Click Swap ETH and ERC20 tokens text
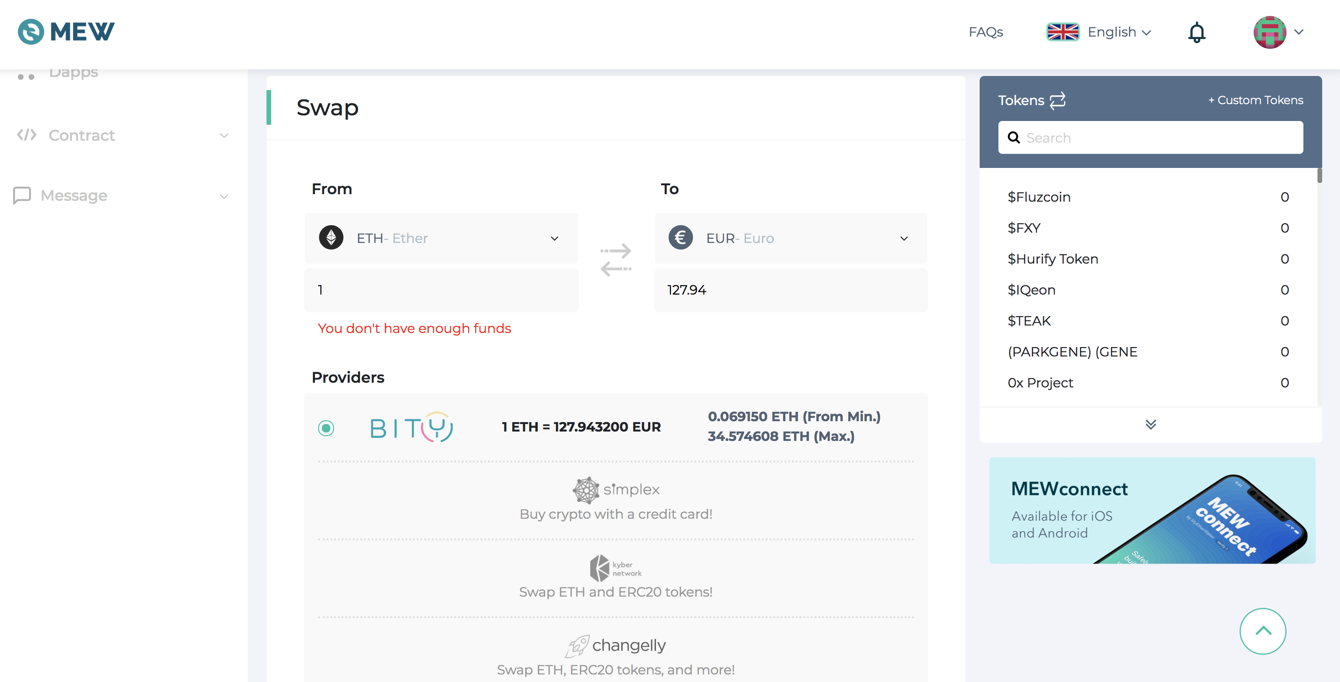This screenshot has width=1340, height=682. [x=616, y=592]
